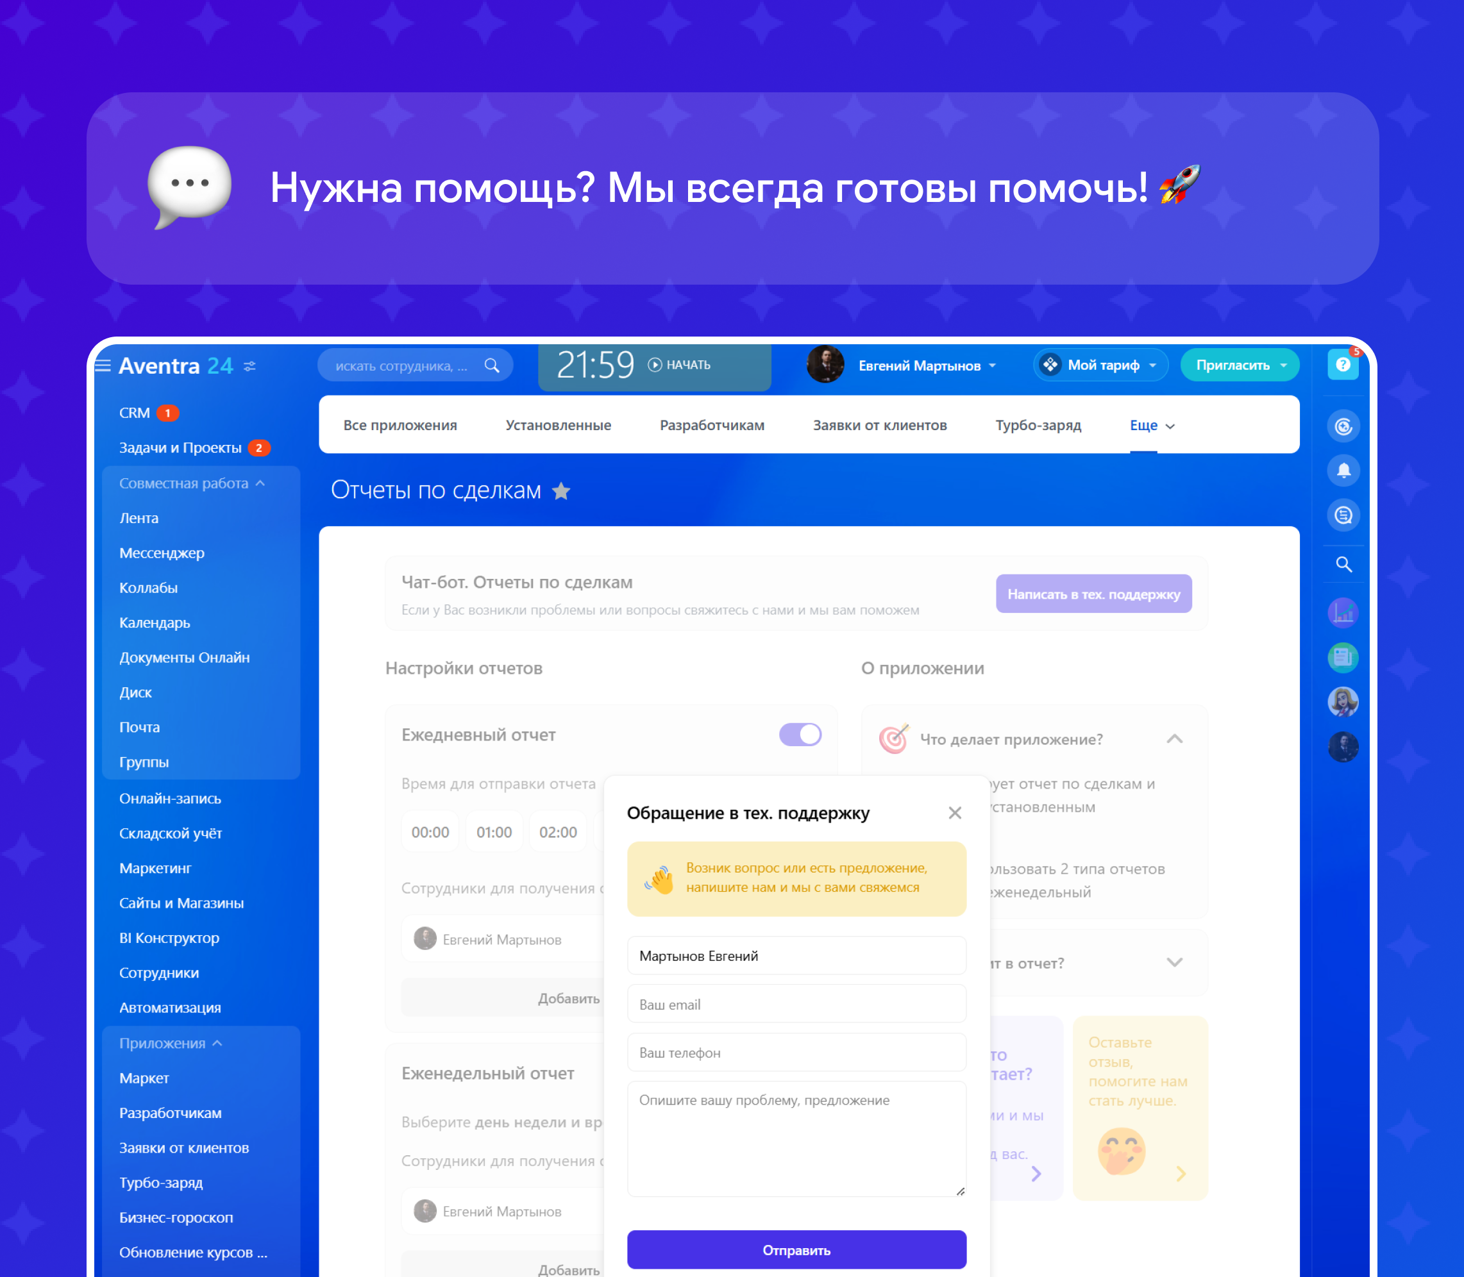Image resolution: width=1464 pixels, height=1277 pixels.
Task: Click Написать в тех. поддержку button
Action: (1093, 594)
